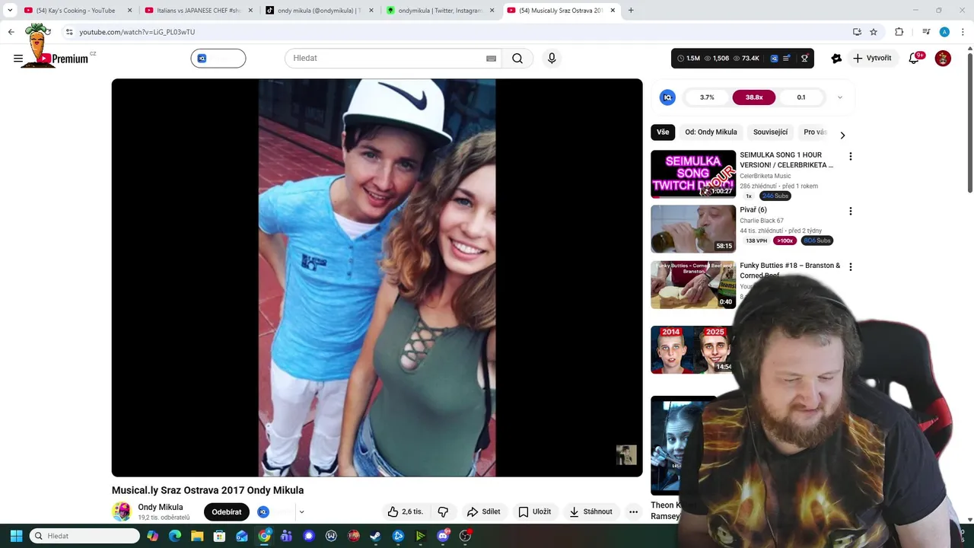Viewport: 974px width, 548px height.
Task: Subscribe with the Odebírat button
Action: [x=226, y=511]
